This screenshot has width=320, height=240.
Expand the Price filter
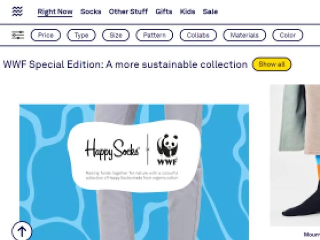pos(46,35)
